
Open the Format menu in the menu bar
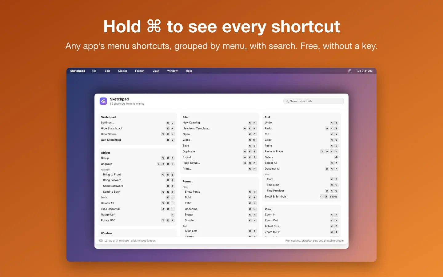click(140, 71)
